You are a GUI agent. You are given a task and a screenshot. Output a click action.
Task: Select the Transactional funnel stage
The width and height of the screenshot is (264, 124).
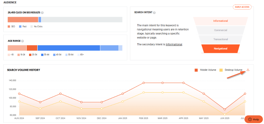(x=221, y=39)
